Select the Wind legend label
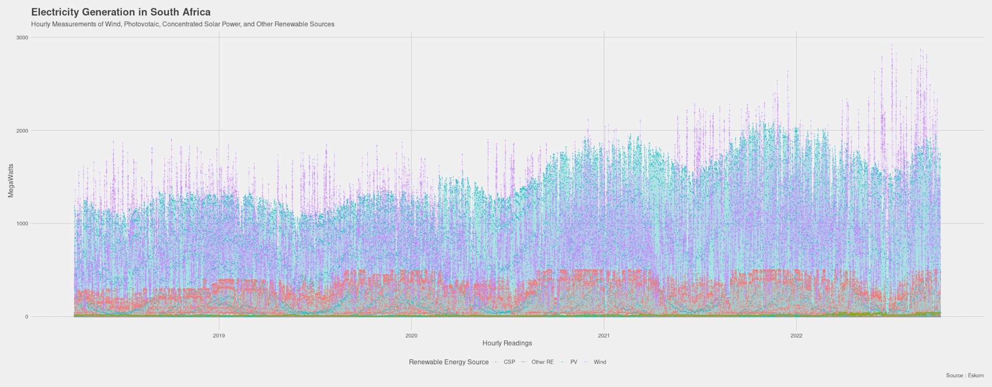992x387 pixels. [x=599, y=362]
